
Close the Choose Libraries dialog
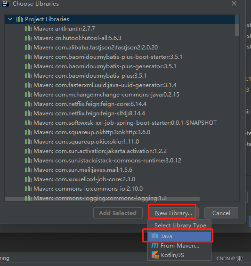point(234,3)
